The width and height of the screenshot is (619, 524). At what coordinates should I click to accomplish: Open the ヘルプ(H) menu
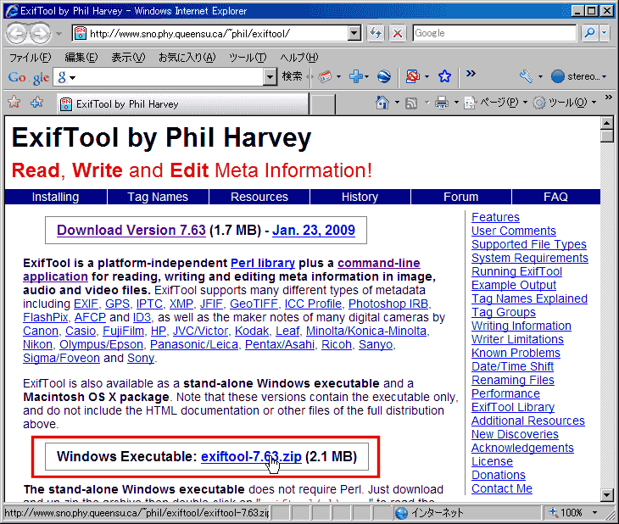pyautogui.click(x=299, y=58)
